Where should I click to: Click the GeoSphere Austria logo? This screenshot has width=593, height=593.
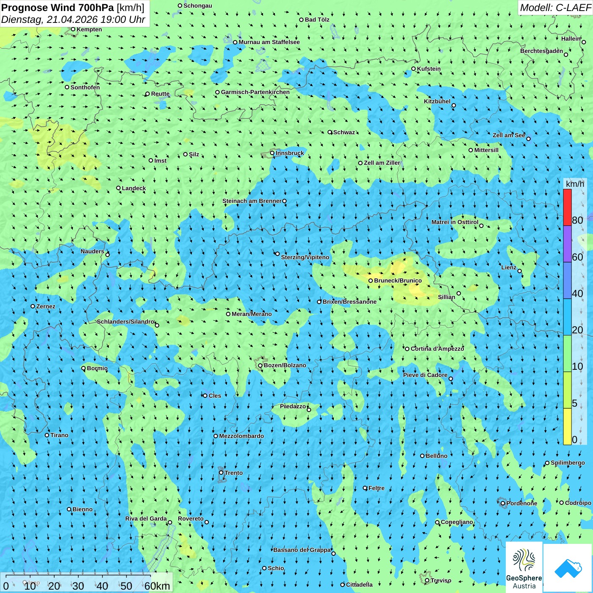[524, 567]
